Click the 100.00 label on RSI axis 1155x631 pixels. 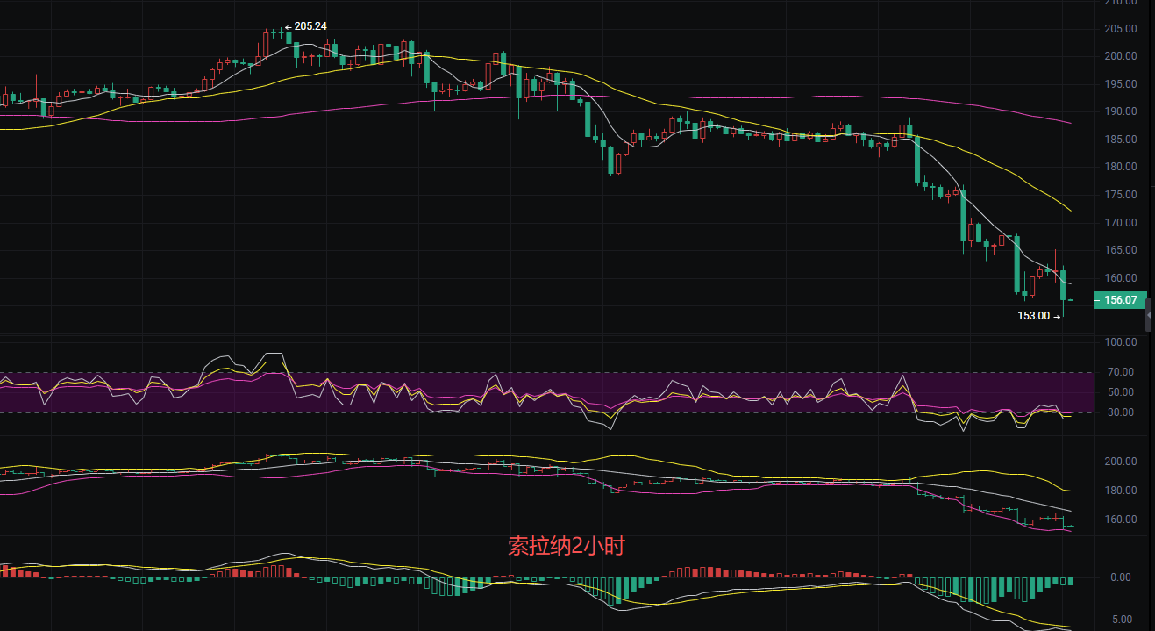click(1122, 342)
